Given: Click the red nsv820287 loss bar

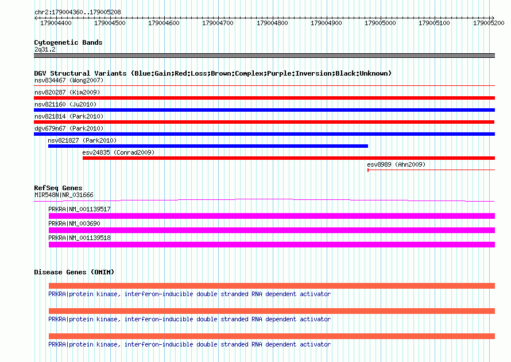Looking at the screenshot, I should tap(264, 98).
